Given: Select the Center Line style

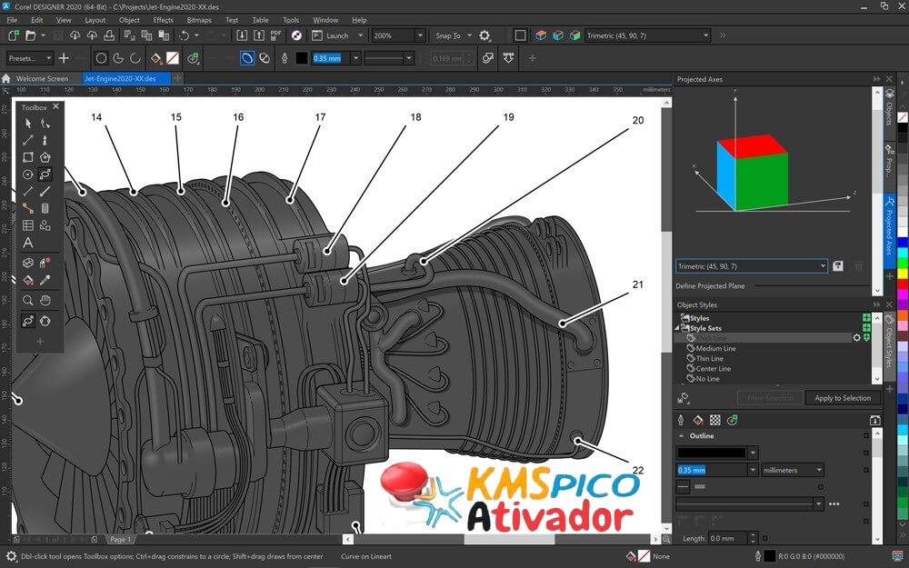Looking at the screenshot, I should tap(713, 369).
